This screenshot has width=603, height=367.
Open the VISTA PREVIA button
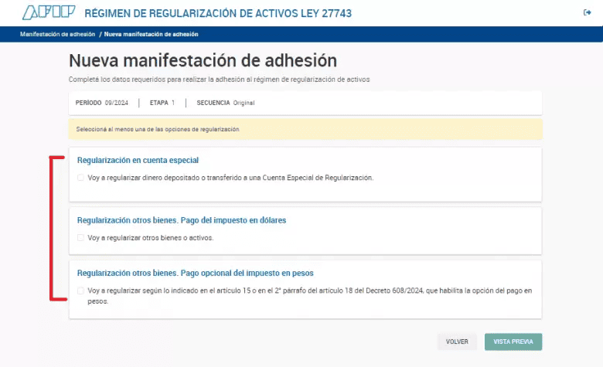(513, 342)
